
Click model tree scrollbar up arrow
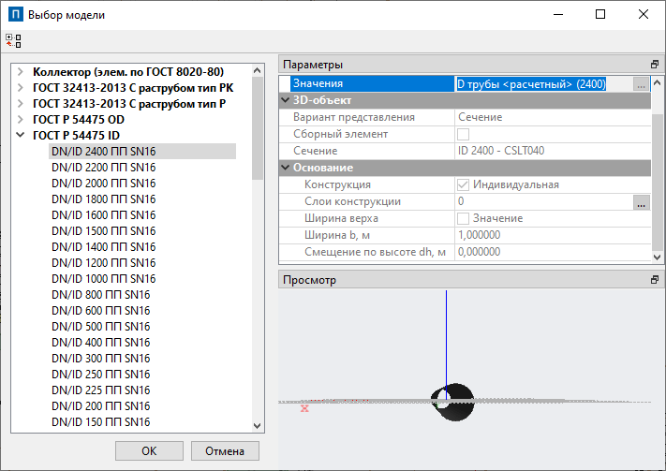(x=258, y=70)
